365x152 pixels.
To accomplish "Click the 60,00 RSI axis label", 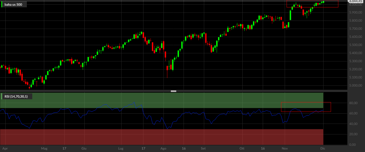I will coord(353,113).
